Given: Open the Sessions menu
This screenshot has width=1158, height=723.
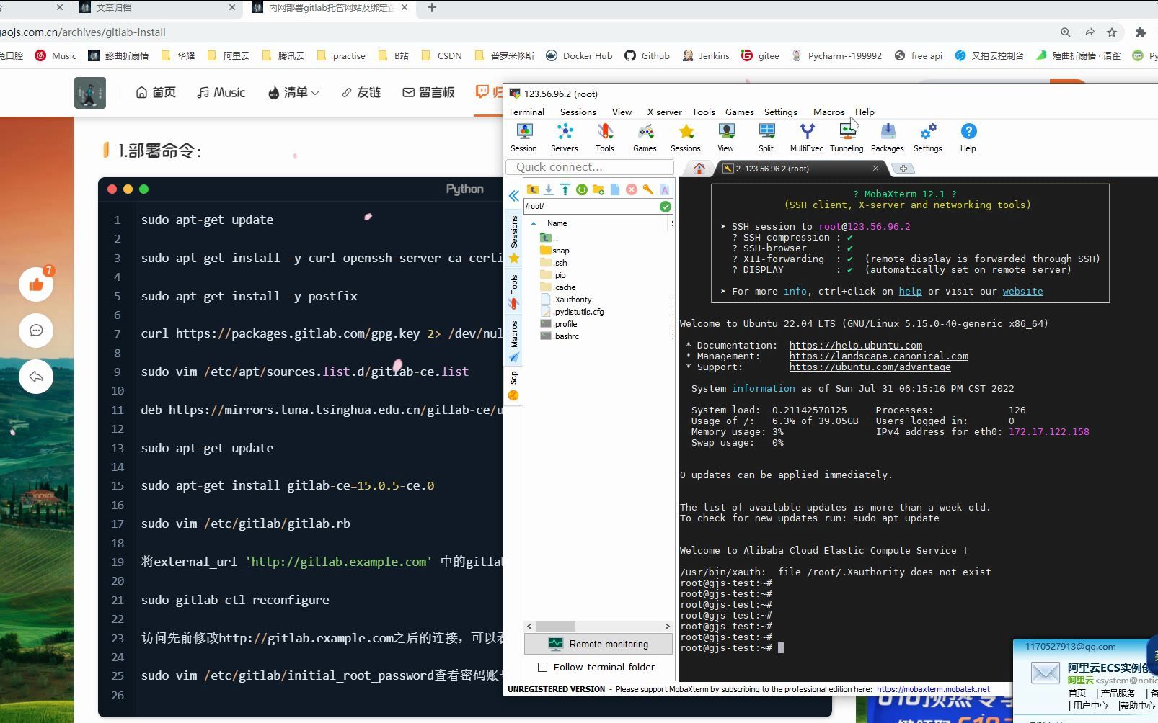Looking at the screenshot, I should (x=578, y=112).
